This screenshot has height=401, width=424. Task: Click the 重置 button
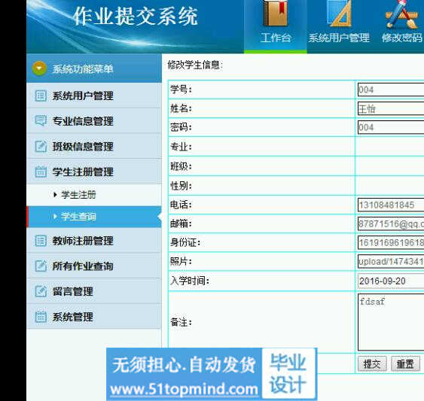click(405, 364)
